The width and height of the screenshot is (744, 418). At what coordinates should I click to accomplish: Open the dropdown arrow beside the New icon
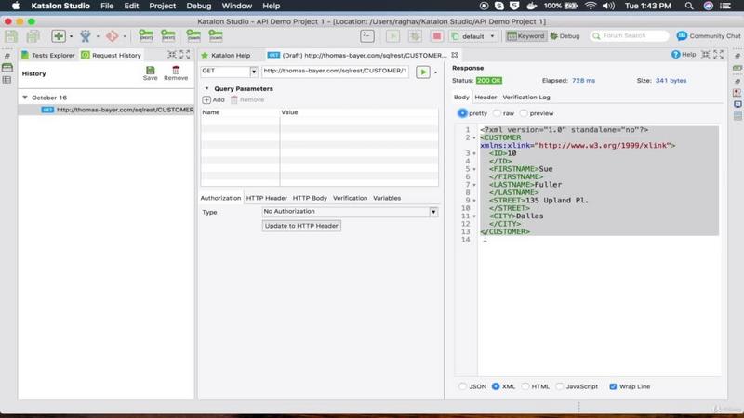pos(72,36)
